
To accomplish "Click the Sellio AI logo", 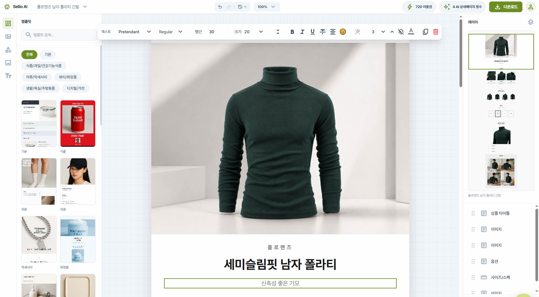I will tap(16, 7).
